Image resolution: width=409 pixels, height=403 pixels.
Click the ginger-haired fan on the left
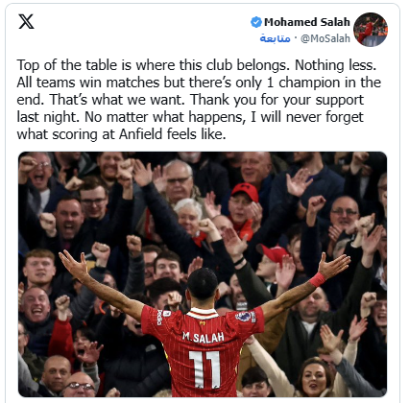(39, 268)
